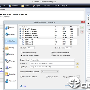Image resolution: width=90 pixels, height=90 pixels.
Task: Select General in the Server Manager sidebar
Action: 11,28
